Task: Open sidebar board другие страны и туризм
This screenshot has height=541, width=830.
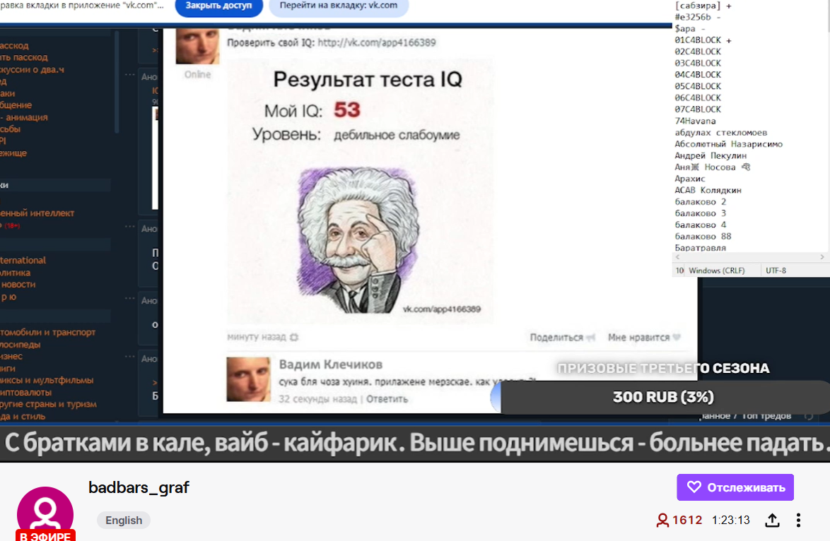Action: 48,404
